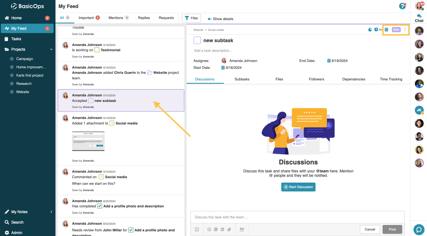Toggle Show details above the feed
Viewport: 427px width, 236px height.
point(210,19)
